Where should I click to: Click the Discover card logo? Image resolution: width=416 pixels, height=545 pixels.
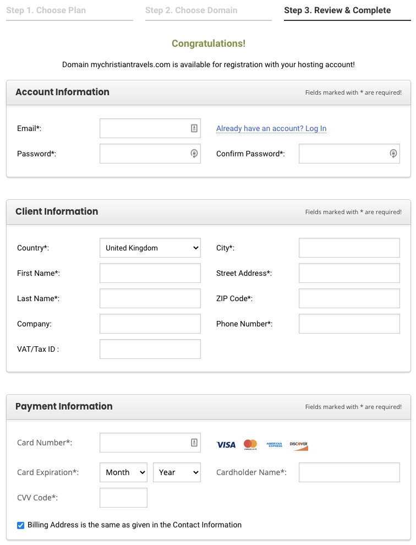299,446
